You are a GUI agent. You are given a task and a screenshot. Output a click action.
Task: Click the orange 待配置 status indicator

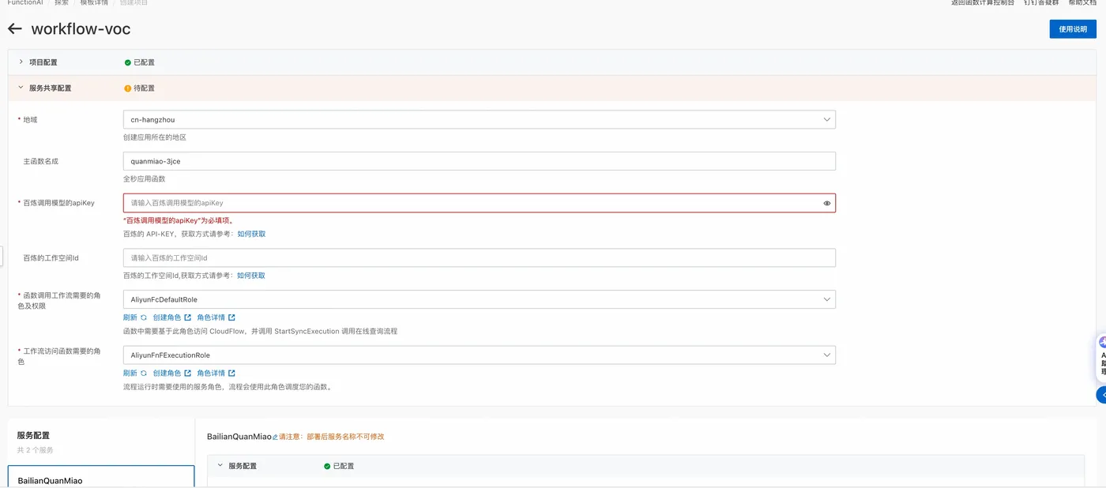[140, 88]
